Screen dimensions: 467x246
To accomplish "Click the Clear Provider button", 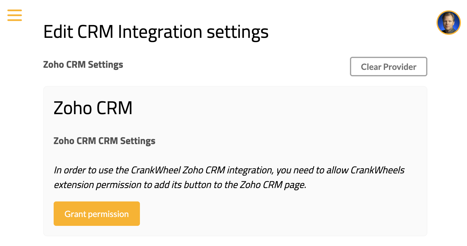I will pyautogui.click(x=388, y=67).
